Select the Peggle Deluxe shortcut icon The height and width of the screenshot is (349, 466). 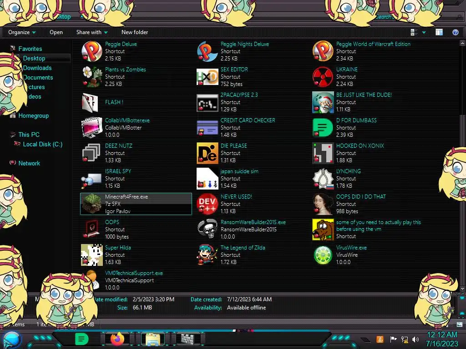[x=92, y=51]
